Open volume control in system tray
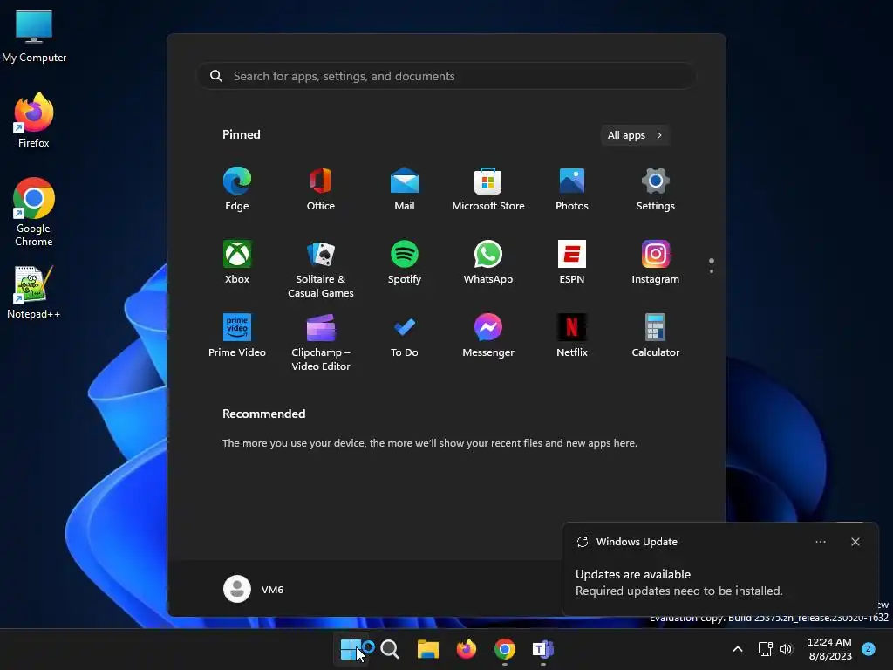 point(786,649)
